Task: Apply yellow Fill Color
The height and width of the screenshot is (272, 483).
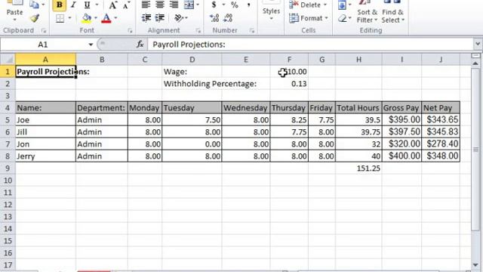Action: point(87,18)
